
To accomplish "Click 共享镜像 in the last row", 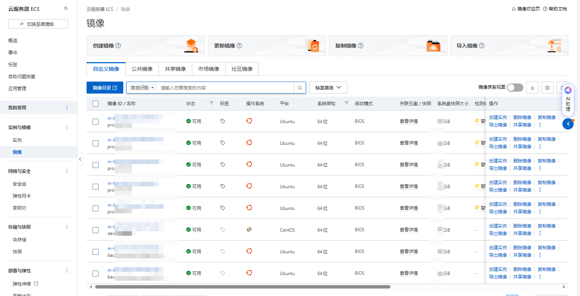I will pos(522,277).
